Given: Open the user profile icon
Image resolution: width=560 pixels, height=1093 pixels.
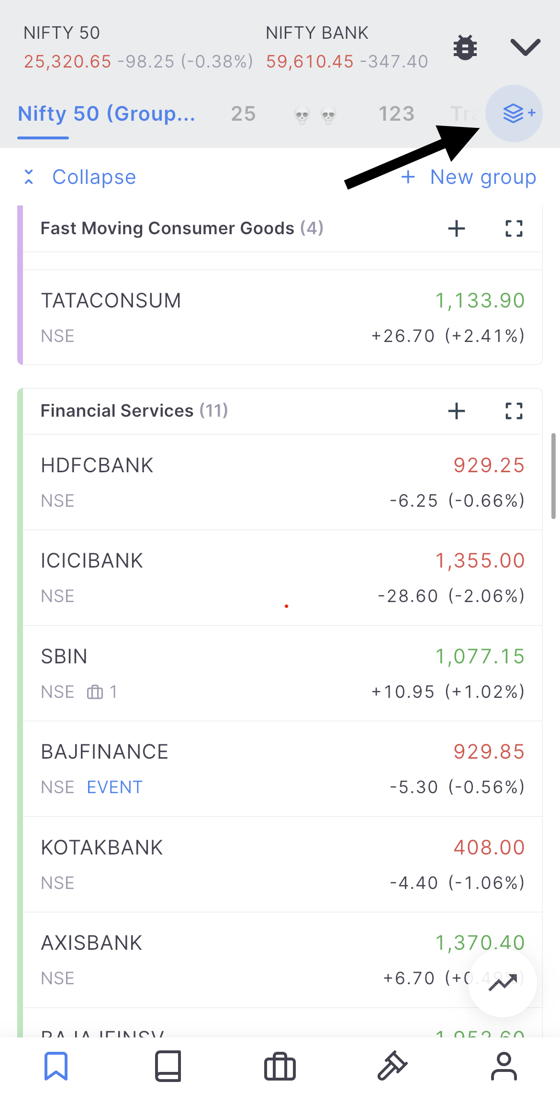Looking at the screenshot, I should pos(504,1066).
